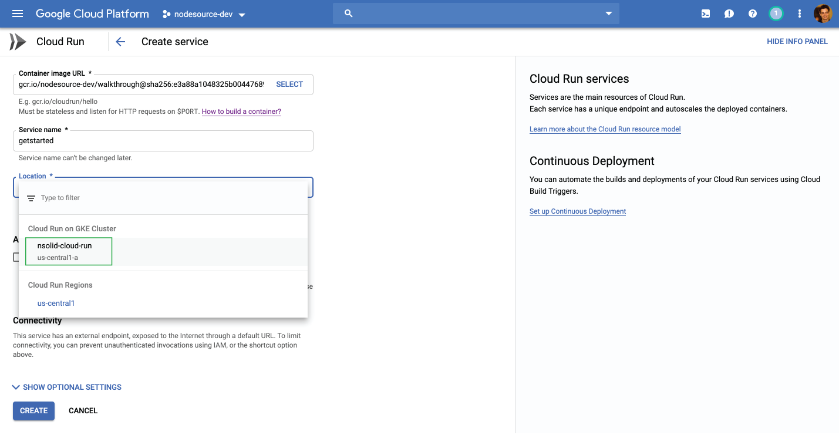This screenshot has height=435, width=839.
Task: Expand Show Optional Settings
Action: click(67, 387)
